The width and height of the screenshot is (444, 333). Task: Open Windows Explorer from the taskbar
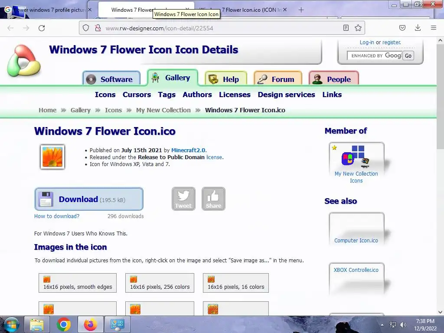pos(37,324)
